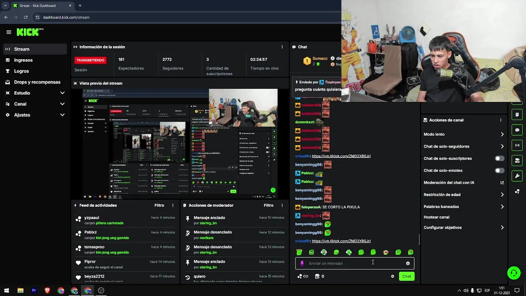Focus the Enviar un mensaje field
Screen dimensions: 526x296
point(355,264)
